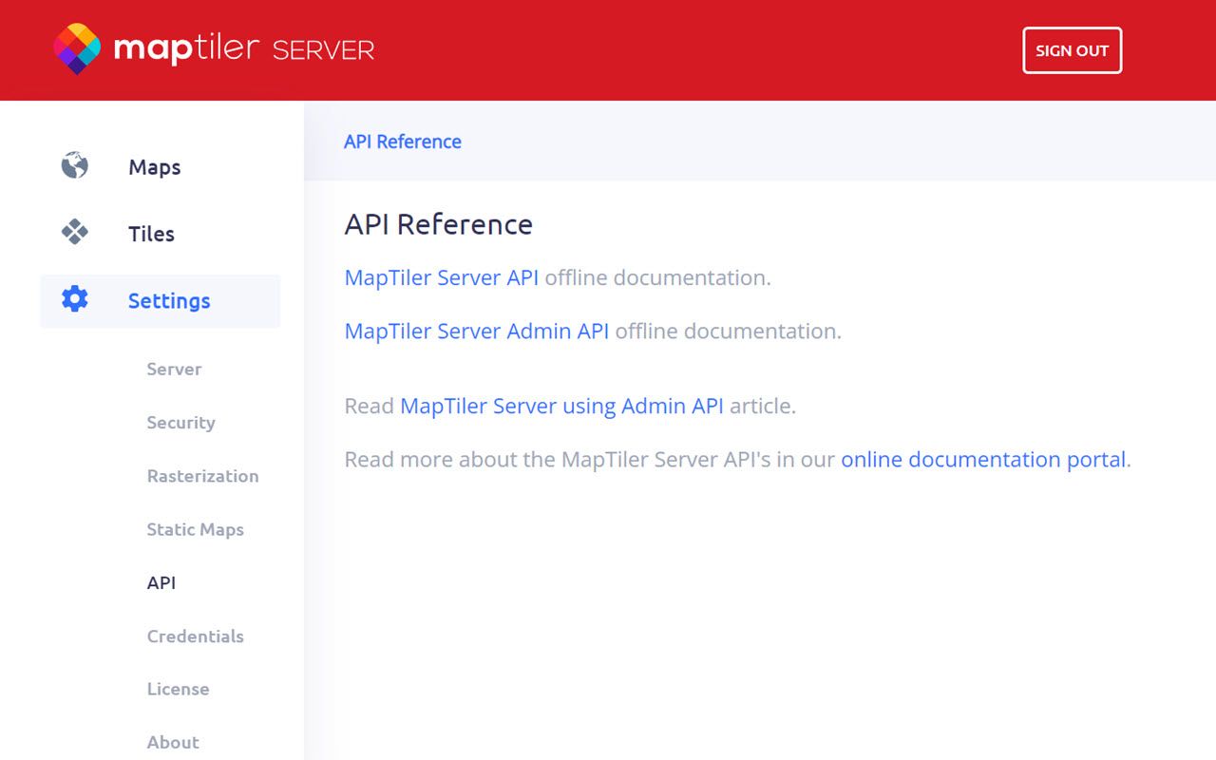Open the Tiles section from sidebar
1216x760 pixels.
151,234
